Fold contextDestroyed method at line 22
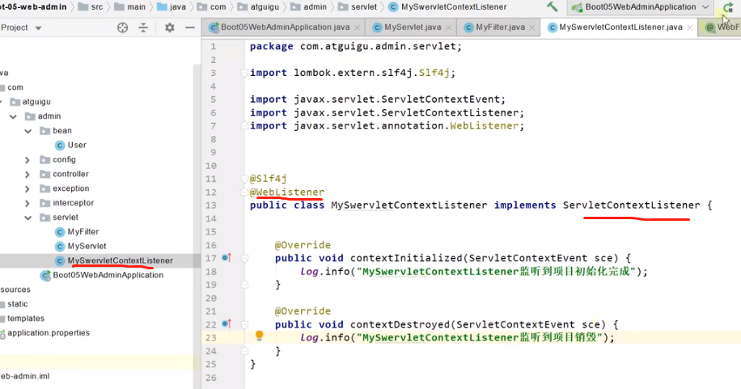 [x=244, y=324]
